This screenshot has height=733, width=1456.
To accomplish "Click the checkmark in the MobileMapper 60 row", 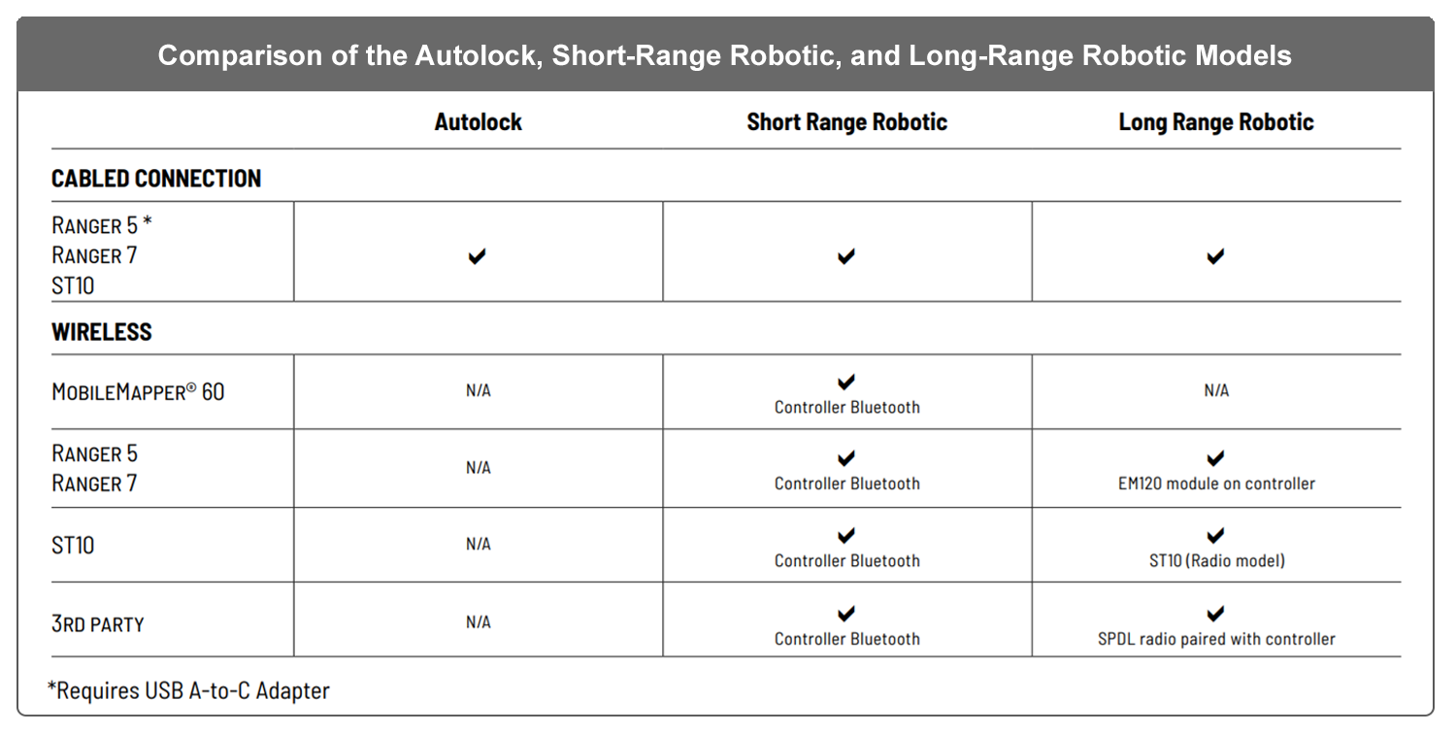I will point(846,382).
